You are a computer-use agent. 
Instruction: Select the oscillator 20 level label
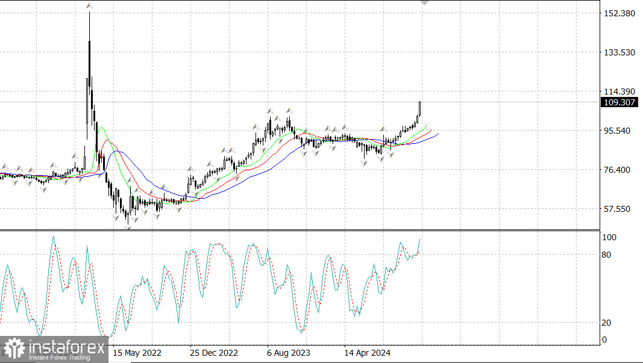607,323
